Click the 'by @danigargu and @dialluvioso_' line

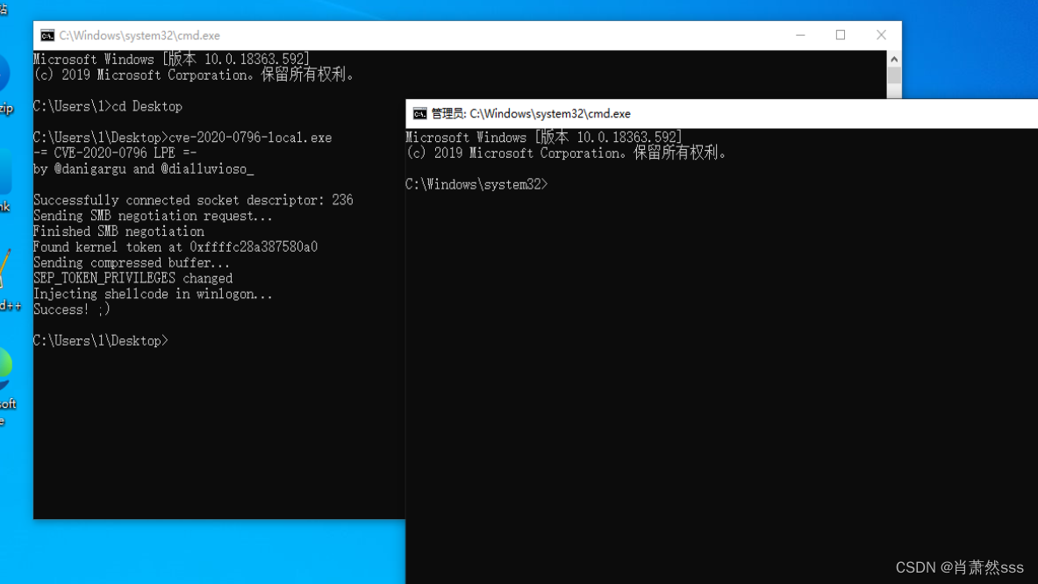pyautogui.click(x=144, y=168)
